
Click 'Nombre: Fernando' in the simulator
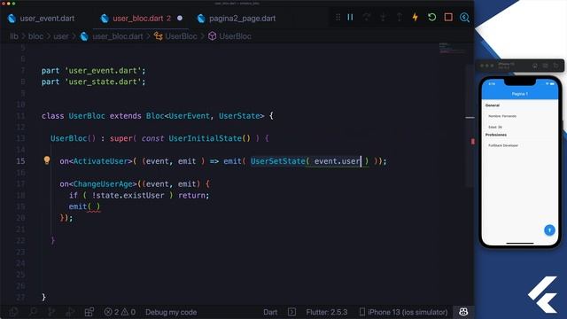pos(502,116)
